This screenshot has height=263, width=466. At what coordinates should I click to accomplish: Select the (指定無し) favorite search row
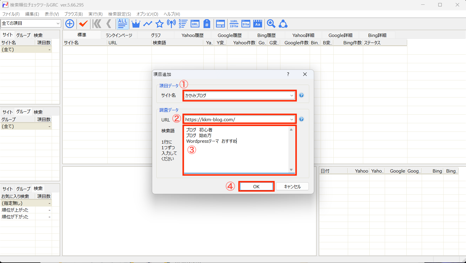pos(26,203)
